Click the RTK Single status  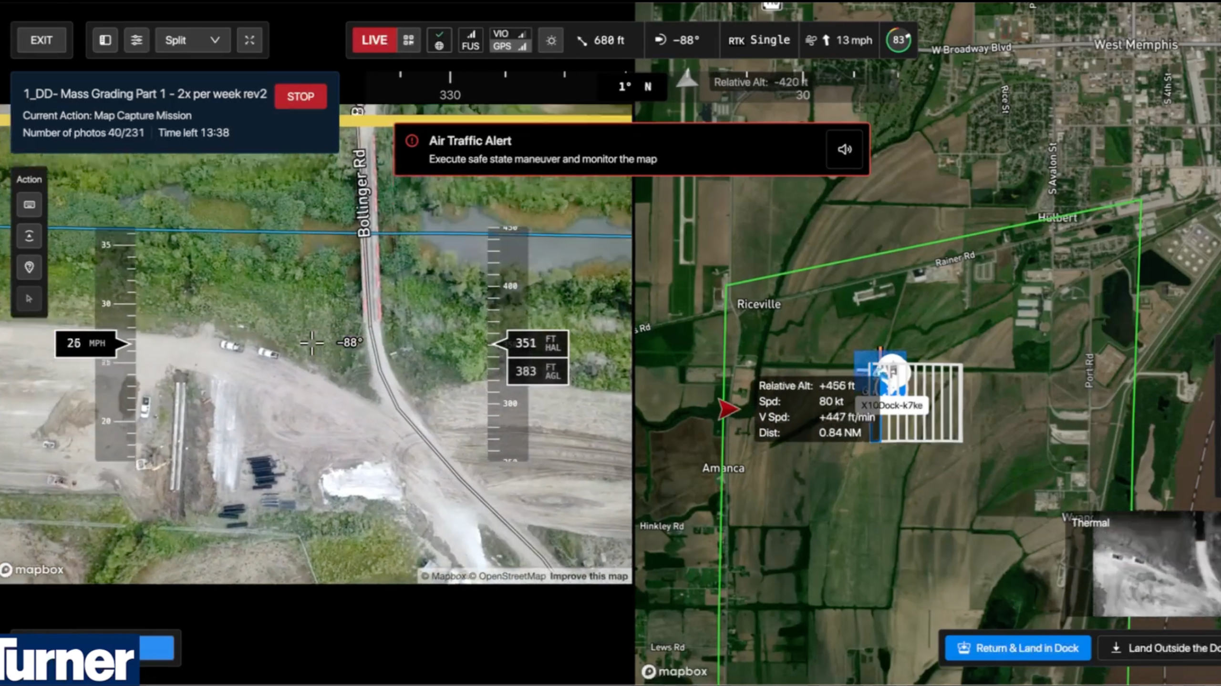(759, 40)
